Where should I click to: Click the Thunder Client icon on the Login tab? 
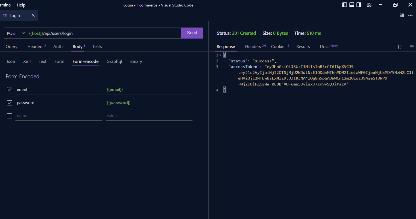tap(5, 15)
